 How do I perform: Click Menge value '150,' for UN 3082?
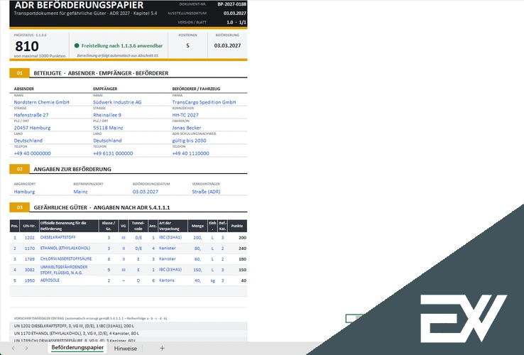tap(197, 270)
